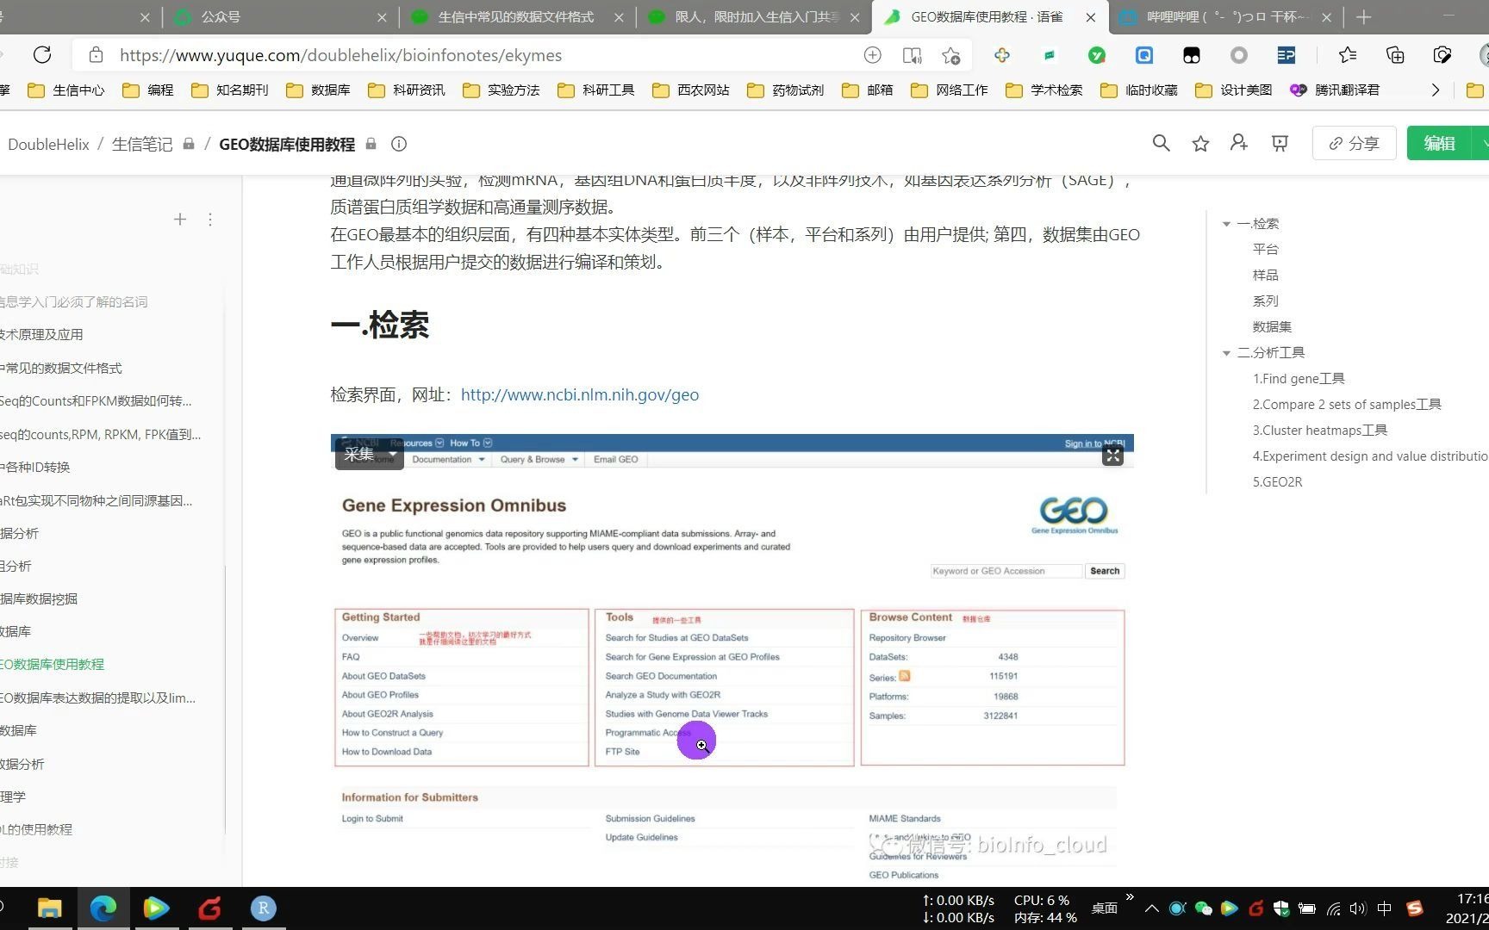Viewport: 1489px width, 930px height.
Task: Switch to 生信中常见的数据文件格式 tab
Action: coord(516,17)
